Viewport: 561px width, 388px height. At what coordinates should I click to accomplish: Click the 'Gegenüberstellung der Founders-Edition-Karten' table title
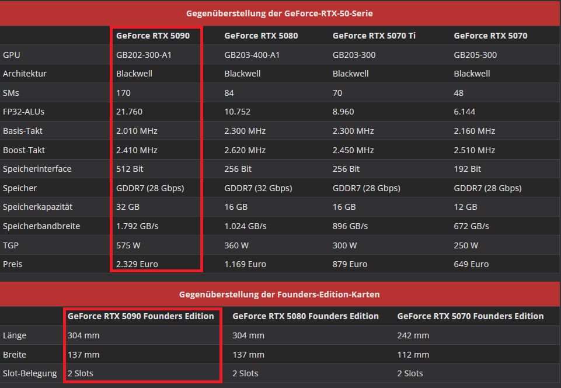pos(280,295)
